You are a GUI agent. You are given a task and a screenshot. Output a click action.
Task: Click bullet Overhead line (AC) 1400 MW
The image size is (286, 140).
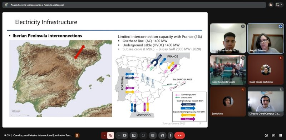coord(145,41)
